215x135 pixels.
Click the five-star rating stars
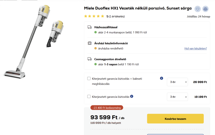(94, 16)
